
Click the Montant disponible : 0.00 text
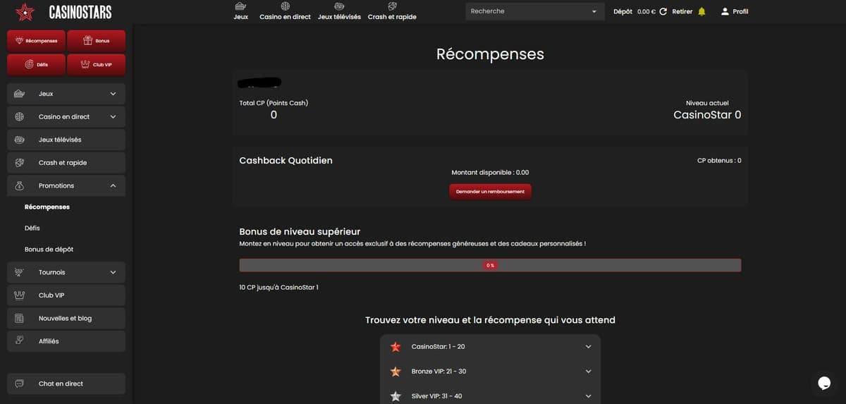(490, 172)
